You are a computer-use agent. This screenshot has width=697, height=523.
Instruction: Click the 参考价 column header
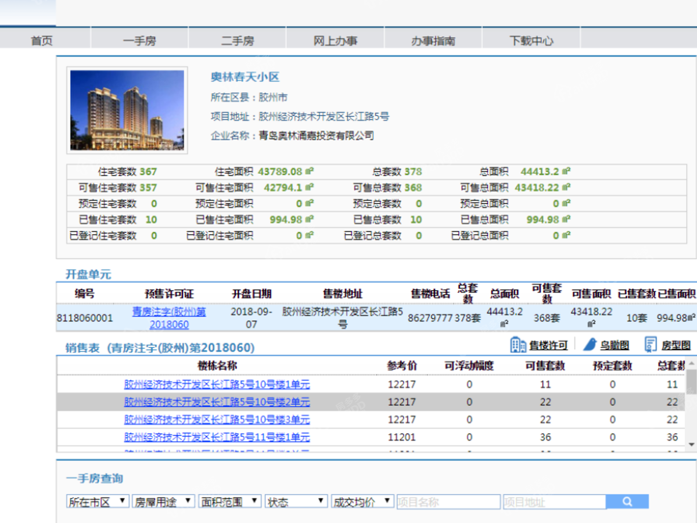[402, 366]
